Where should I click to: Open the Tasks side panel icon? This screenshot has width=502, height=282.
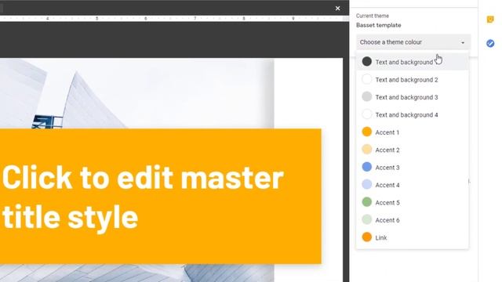(490, 43)
